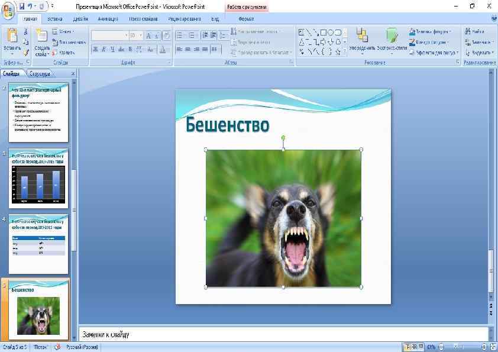498x352 pixels.
Task: Open the Формат picture tools tab
Action: (x=246, y=19)
